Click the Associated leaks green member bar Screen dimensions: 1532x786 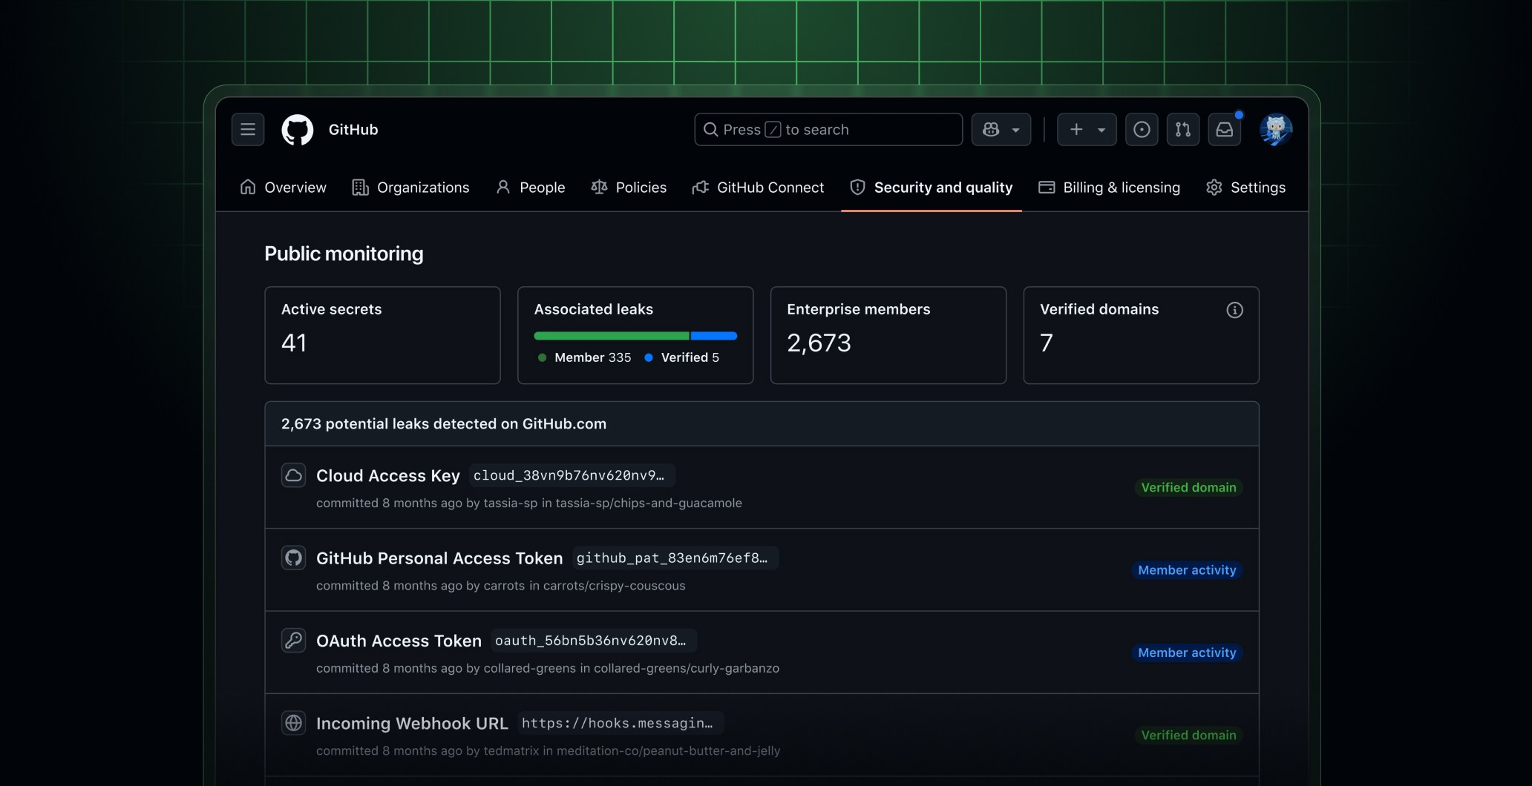(611, 336)
